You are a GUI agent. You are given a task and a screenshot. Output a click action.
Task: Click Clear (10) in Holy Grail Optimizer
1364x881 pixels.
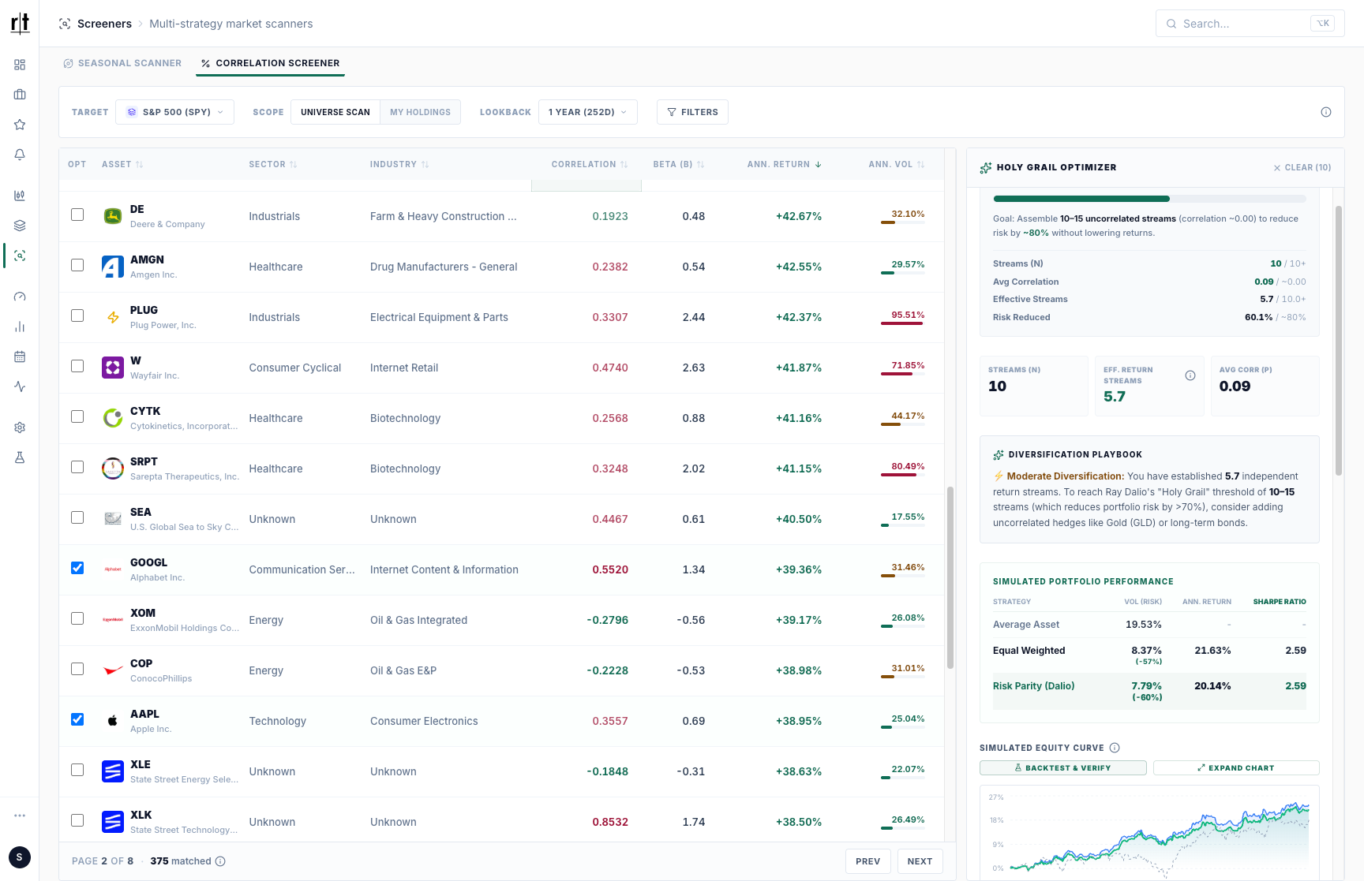pyautogui.click(x=1302, y=167)
